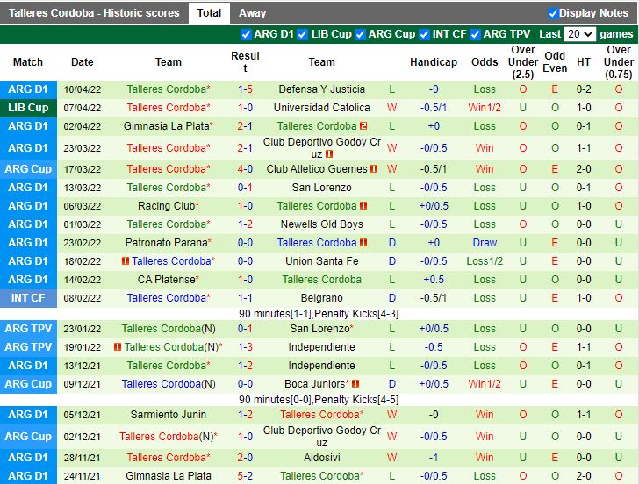Open Universidad Catolica team link
This screenshot has width=639, height=484.
coord(321,108)
